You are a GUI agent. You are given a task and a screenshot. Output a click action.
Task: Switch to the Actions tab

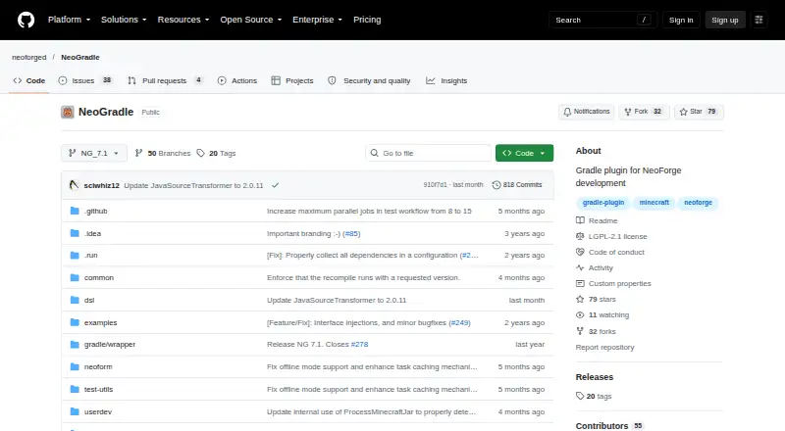[237, 80]
